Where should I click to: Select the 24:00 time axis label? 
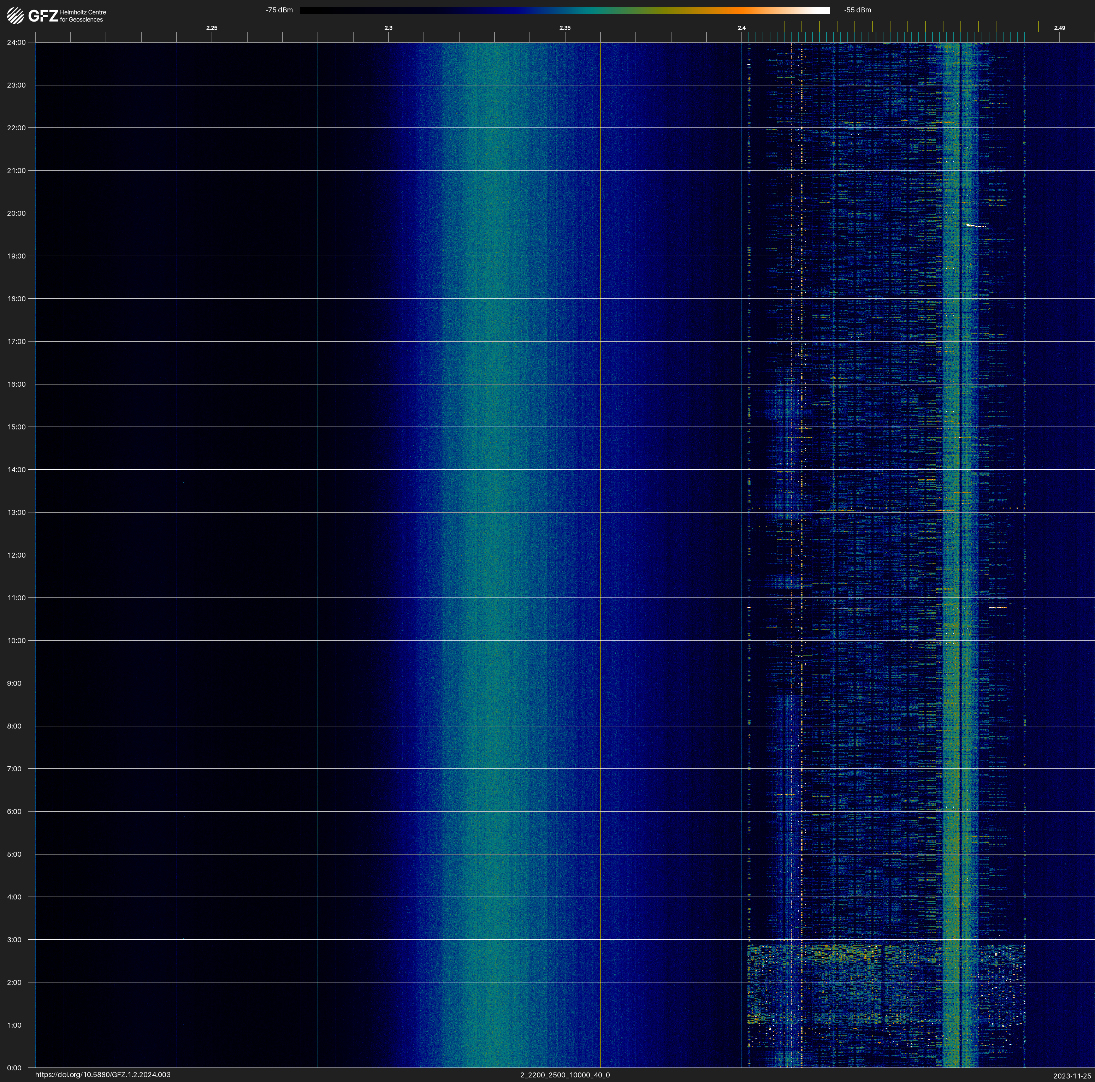tap(17, 42)
